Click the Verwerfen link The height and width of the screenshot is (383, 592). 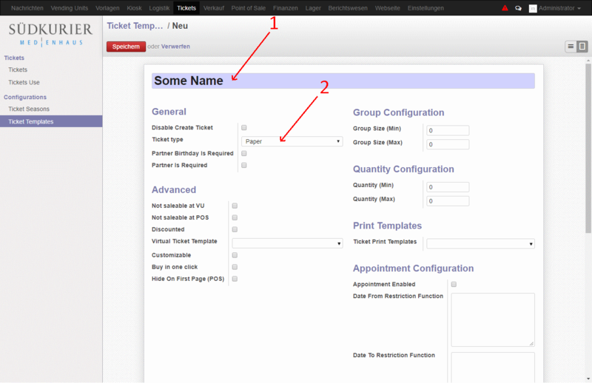175,47
